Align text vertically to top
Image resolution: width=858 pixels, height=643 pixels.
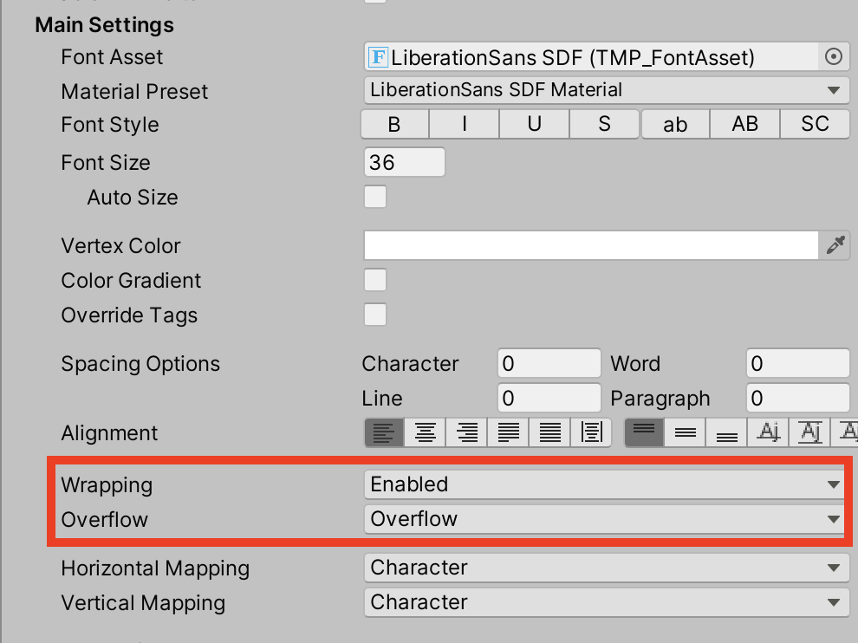point(644,432)
